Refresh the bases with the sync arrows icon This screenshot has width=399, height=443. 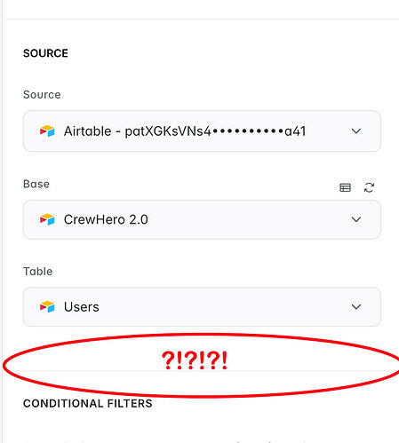click(369, 187)
